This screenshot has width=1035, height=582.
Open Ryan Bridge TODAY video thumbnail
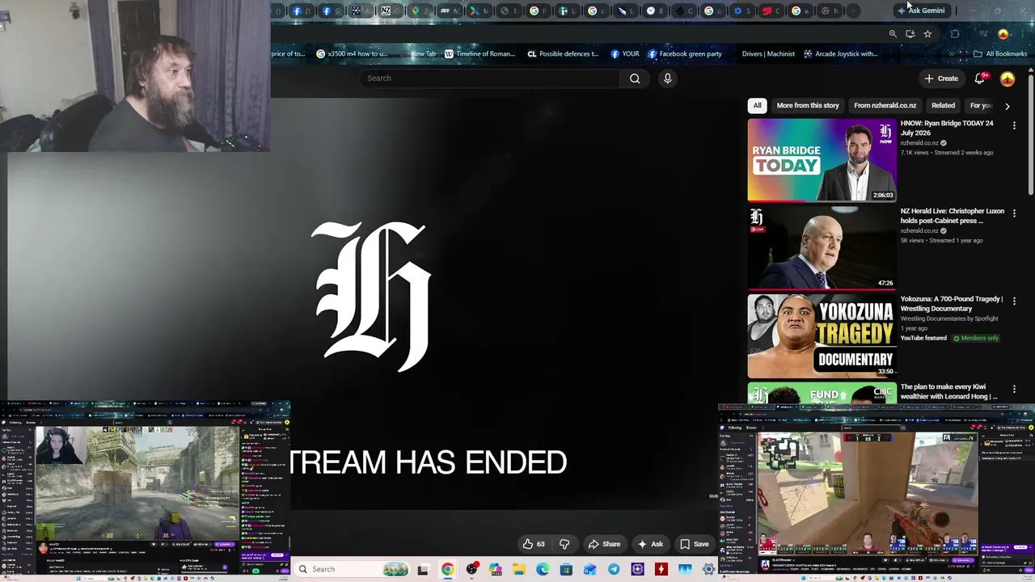[x=822, y=160]
